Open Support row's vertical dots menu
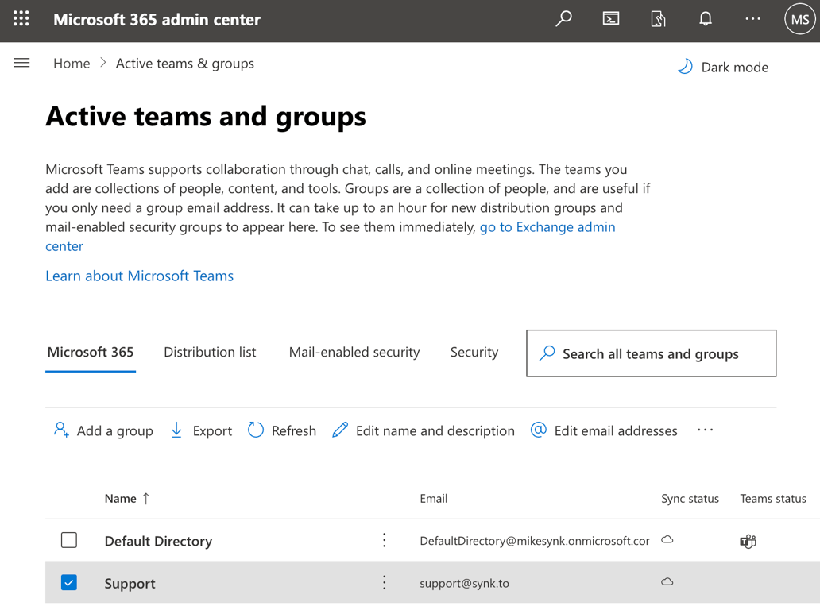Viewport: 820px width, 610px height. click(x=385, y=582)
